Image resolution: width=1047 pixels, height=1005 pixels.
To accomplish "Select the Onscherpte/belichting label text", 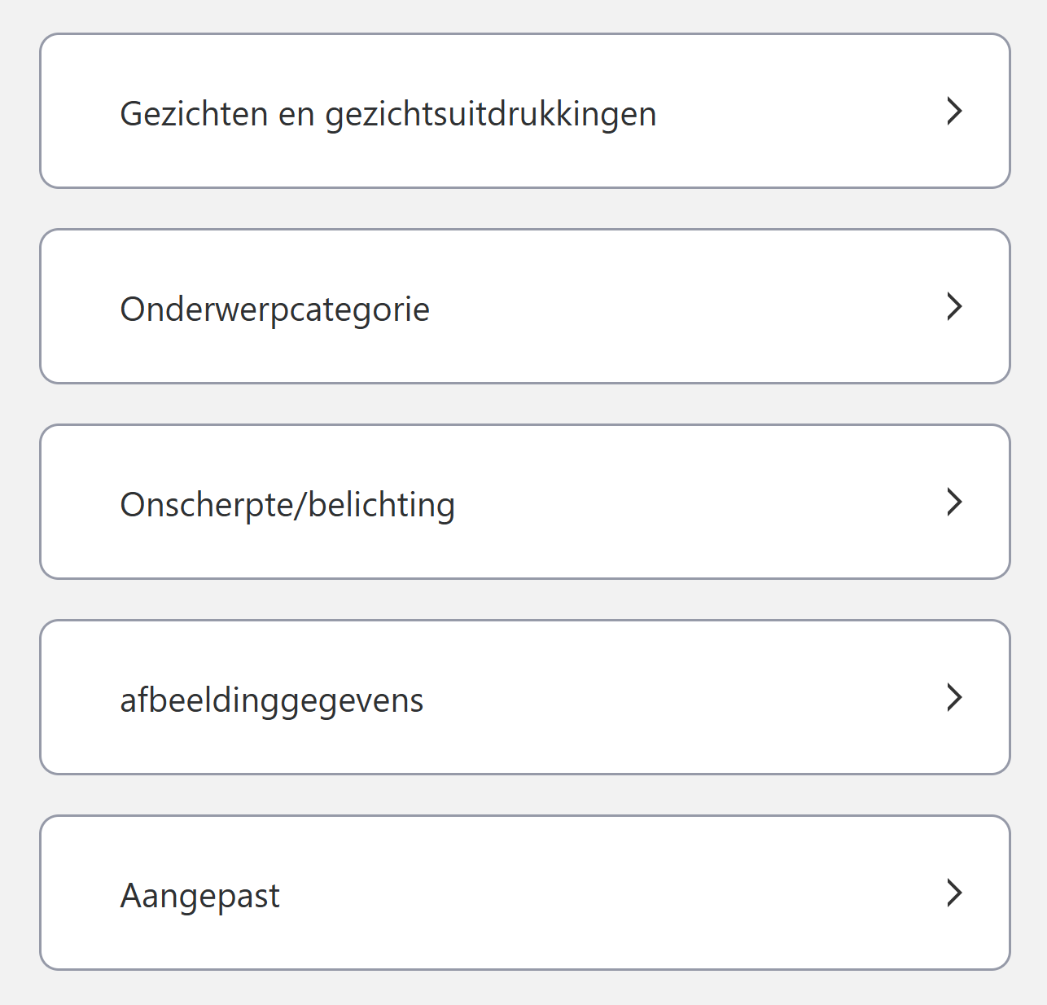I will tap(287, 504).
